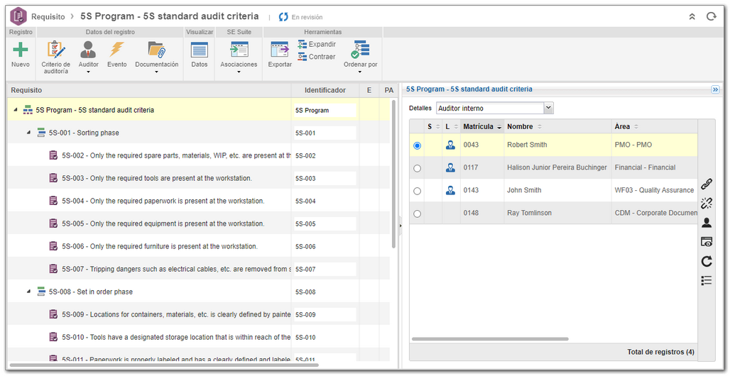Select the Robert Smith radio button
Viewport: 730px width, 376px height.
tap(417, 145)
